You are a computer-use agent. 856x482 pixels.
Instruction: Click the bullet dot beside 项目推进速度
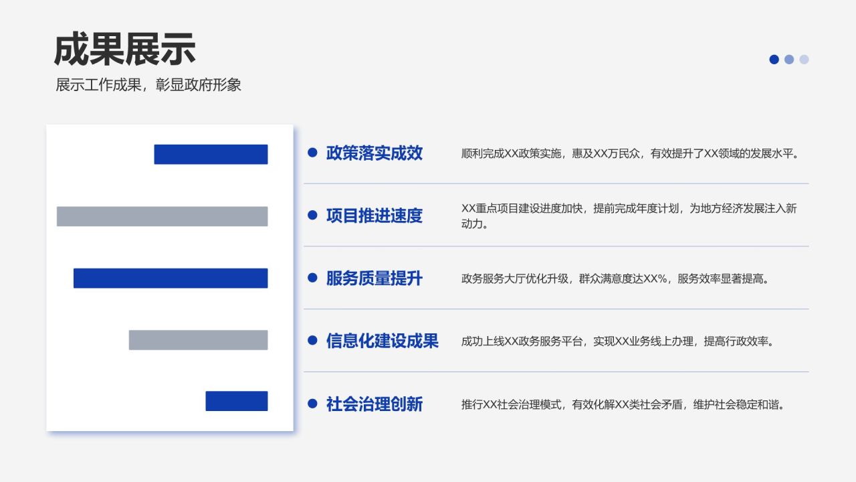[311, 215]
